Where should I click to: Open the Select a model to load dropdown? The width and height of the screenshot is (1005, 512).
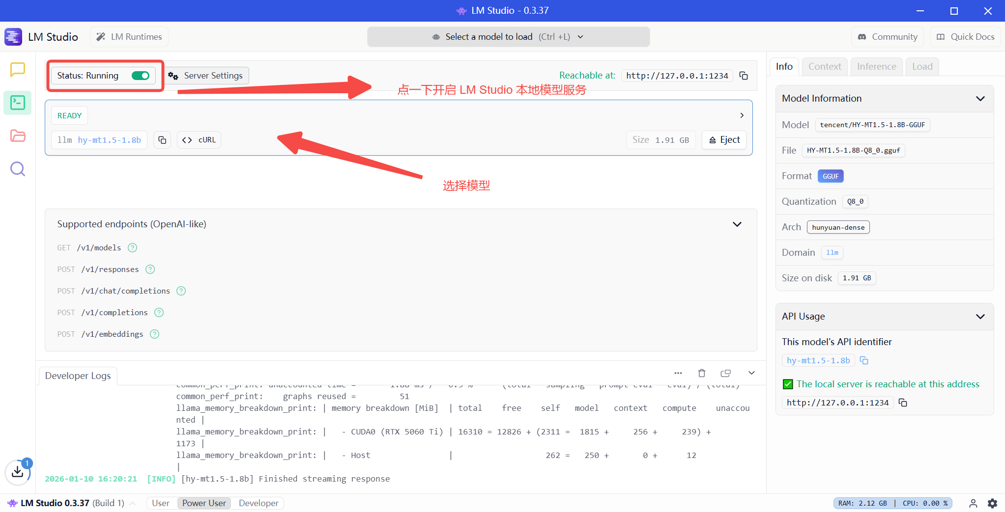(x=509, y=37)
